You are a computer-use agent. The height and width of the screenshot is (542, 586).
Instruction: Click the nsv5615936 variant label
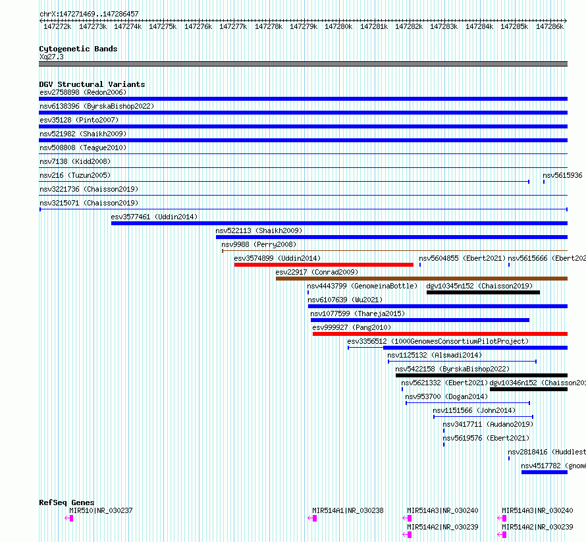[562, 175]
